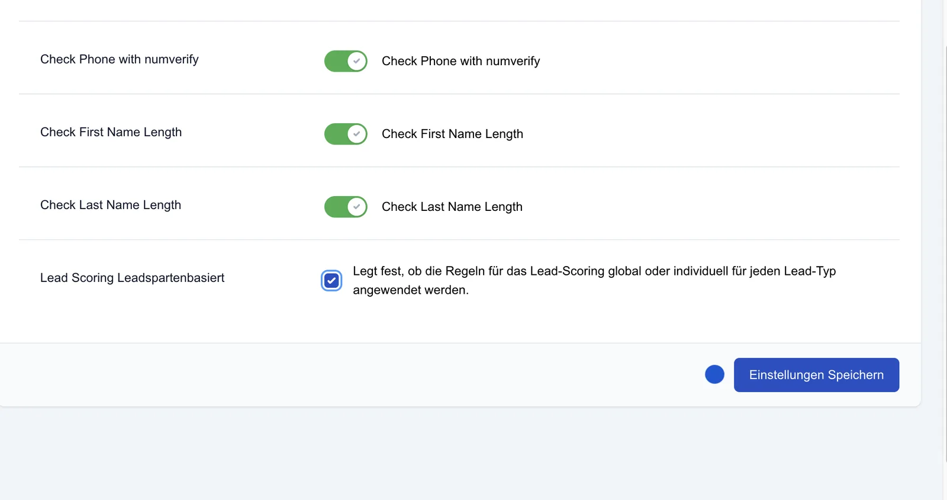Screen dimensions: 947x500
Task: Click the blue circle beside Einstellungen Speichern
Action: pyautogui.click(x=714, y=374)
